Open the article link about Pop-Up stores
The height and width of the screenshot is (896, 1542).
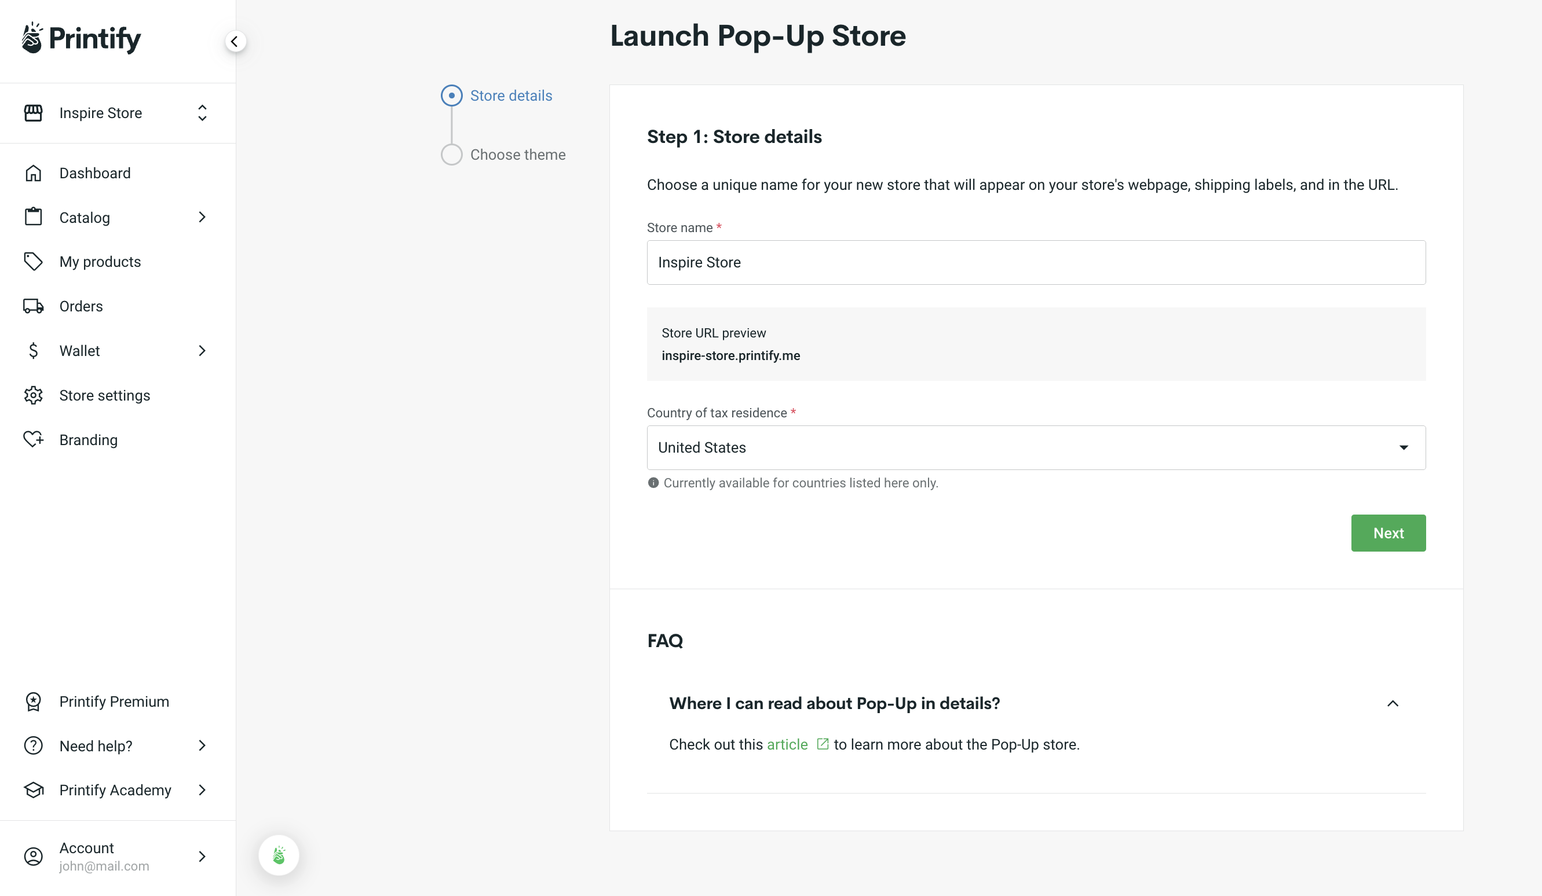click(787, 744)
